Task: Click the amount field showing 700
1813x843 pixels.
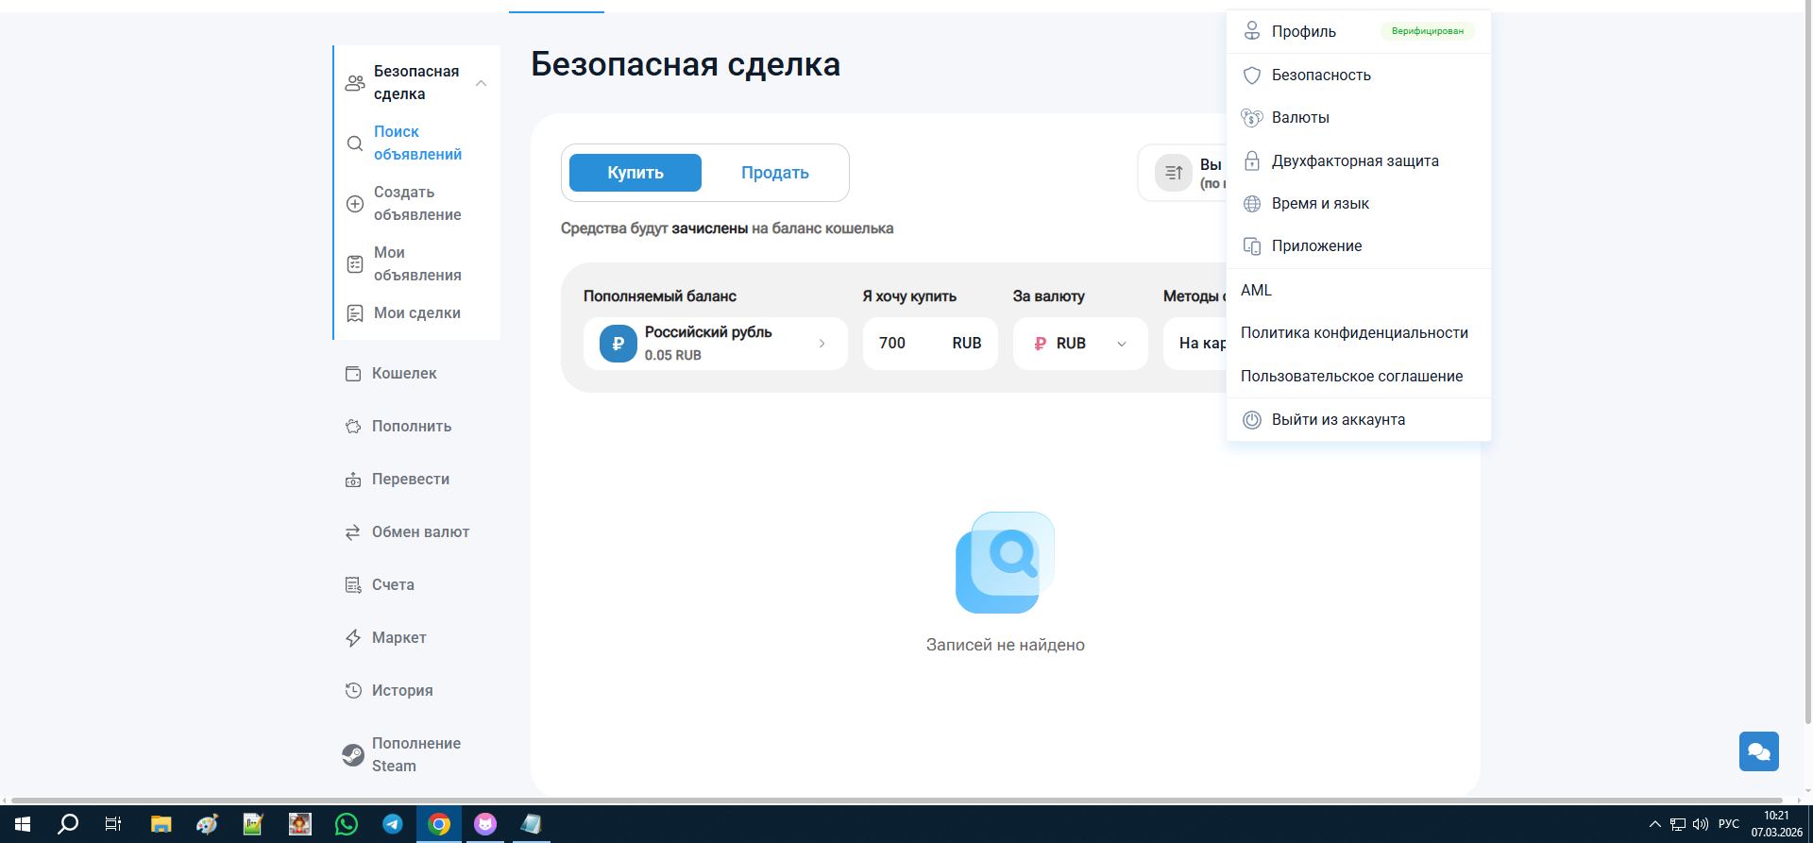Action: pyautogui.click(x=930, y=344)
